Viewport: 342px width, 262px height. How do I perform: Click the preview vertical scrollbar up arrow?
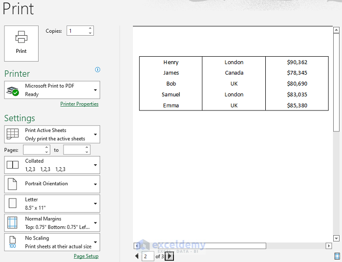336,30
